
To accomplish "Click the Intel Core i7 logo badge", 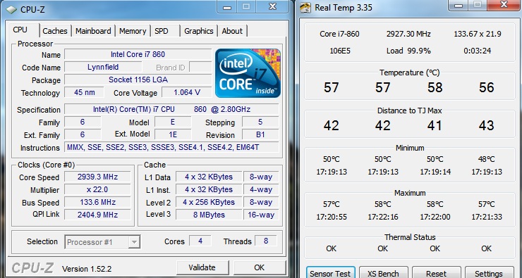I will pos(248,73).
